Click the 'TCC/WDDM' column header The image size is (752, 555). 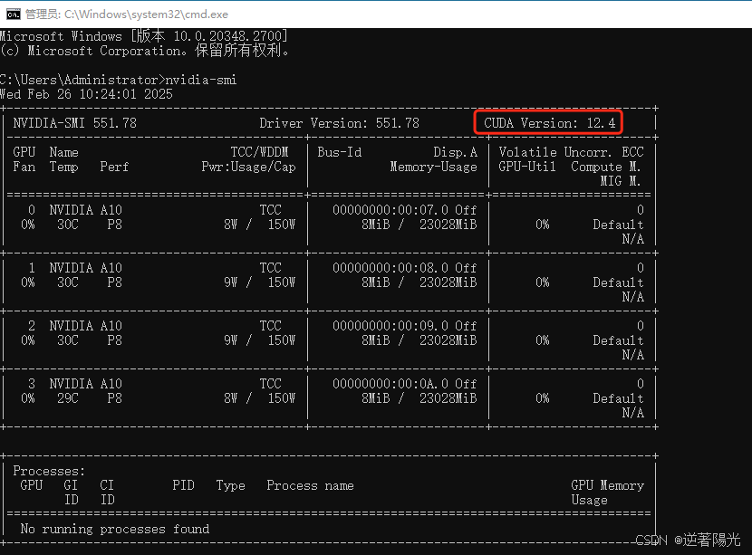tap(259, 152)
